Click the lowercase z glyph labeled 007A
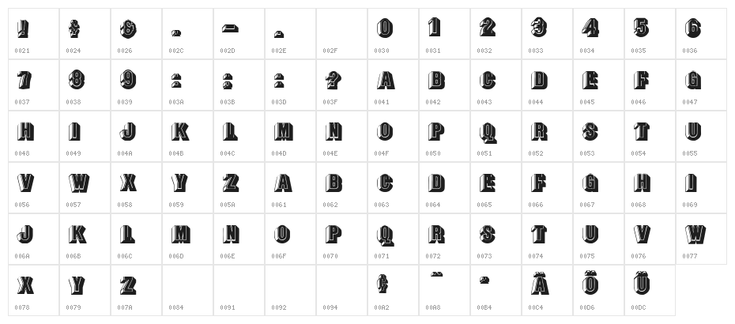Screen dimensions: 735x324 (x=128, y=285)
